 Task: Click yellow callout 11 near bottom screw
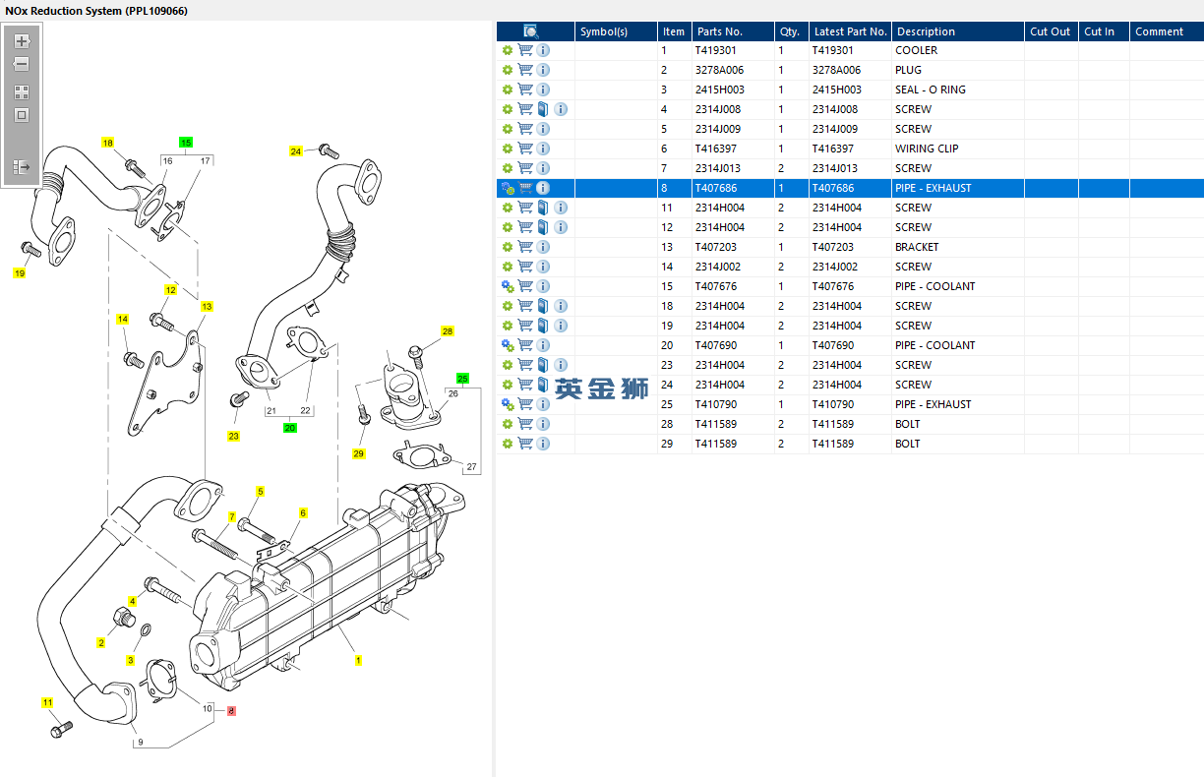[47, 702]
